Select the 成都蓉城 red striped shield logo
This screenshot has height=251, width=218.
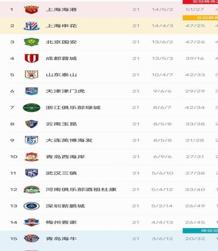32,58
